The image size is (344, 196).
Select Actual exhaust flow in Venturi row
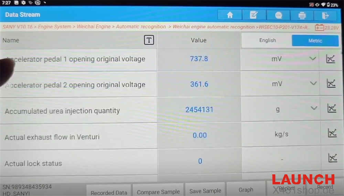click(78, 137)
